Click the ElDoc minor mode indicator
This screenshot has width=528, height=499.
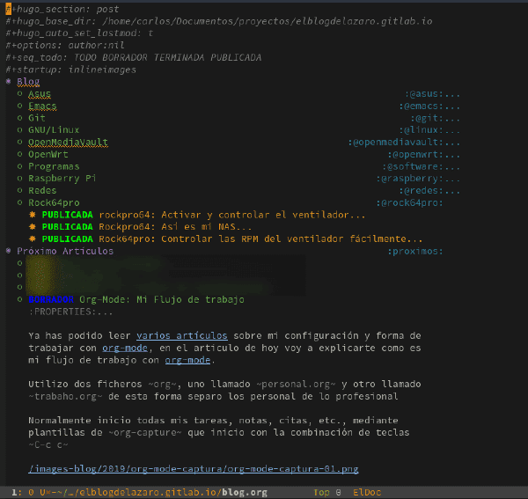pos(367,493)
